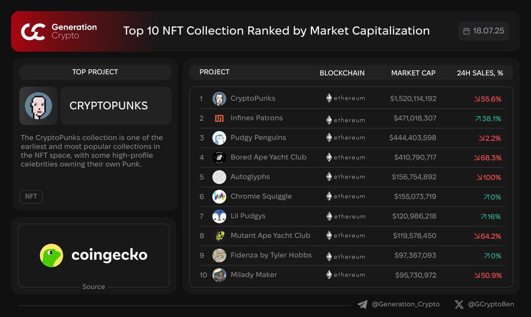Image resolution: width=531 pixels, height=317 pixels.
Task: Click the coingecko source wordmark
Action: point(109,255)
